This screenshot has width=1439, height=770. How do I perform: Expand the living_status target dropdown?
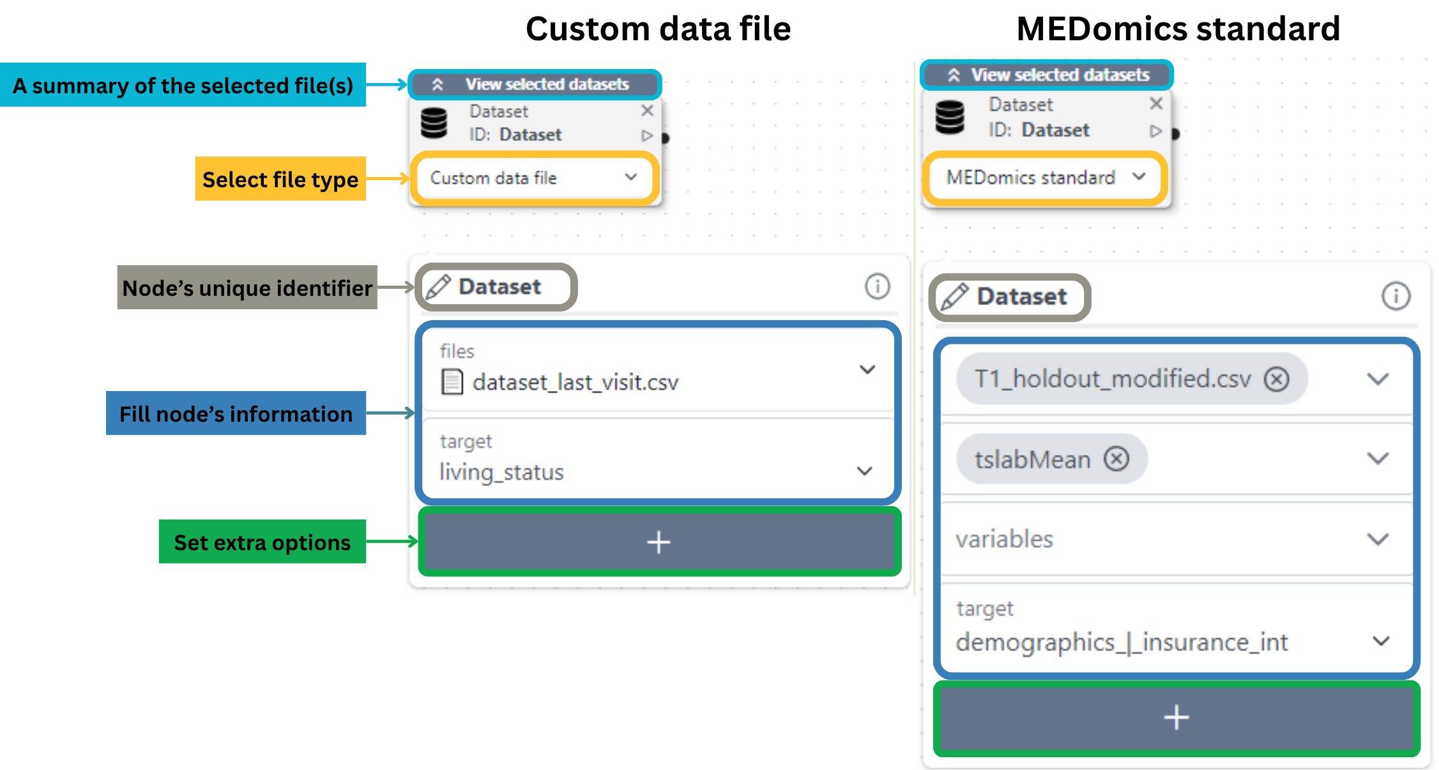tap(864, 471)
